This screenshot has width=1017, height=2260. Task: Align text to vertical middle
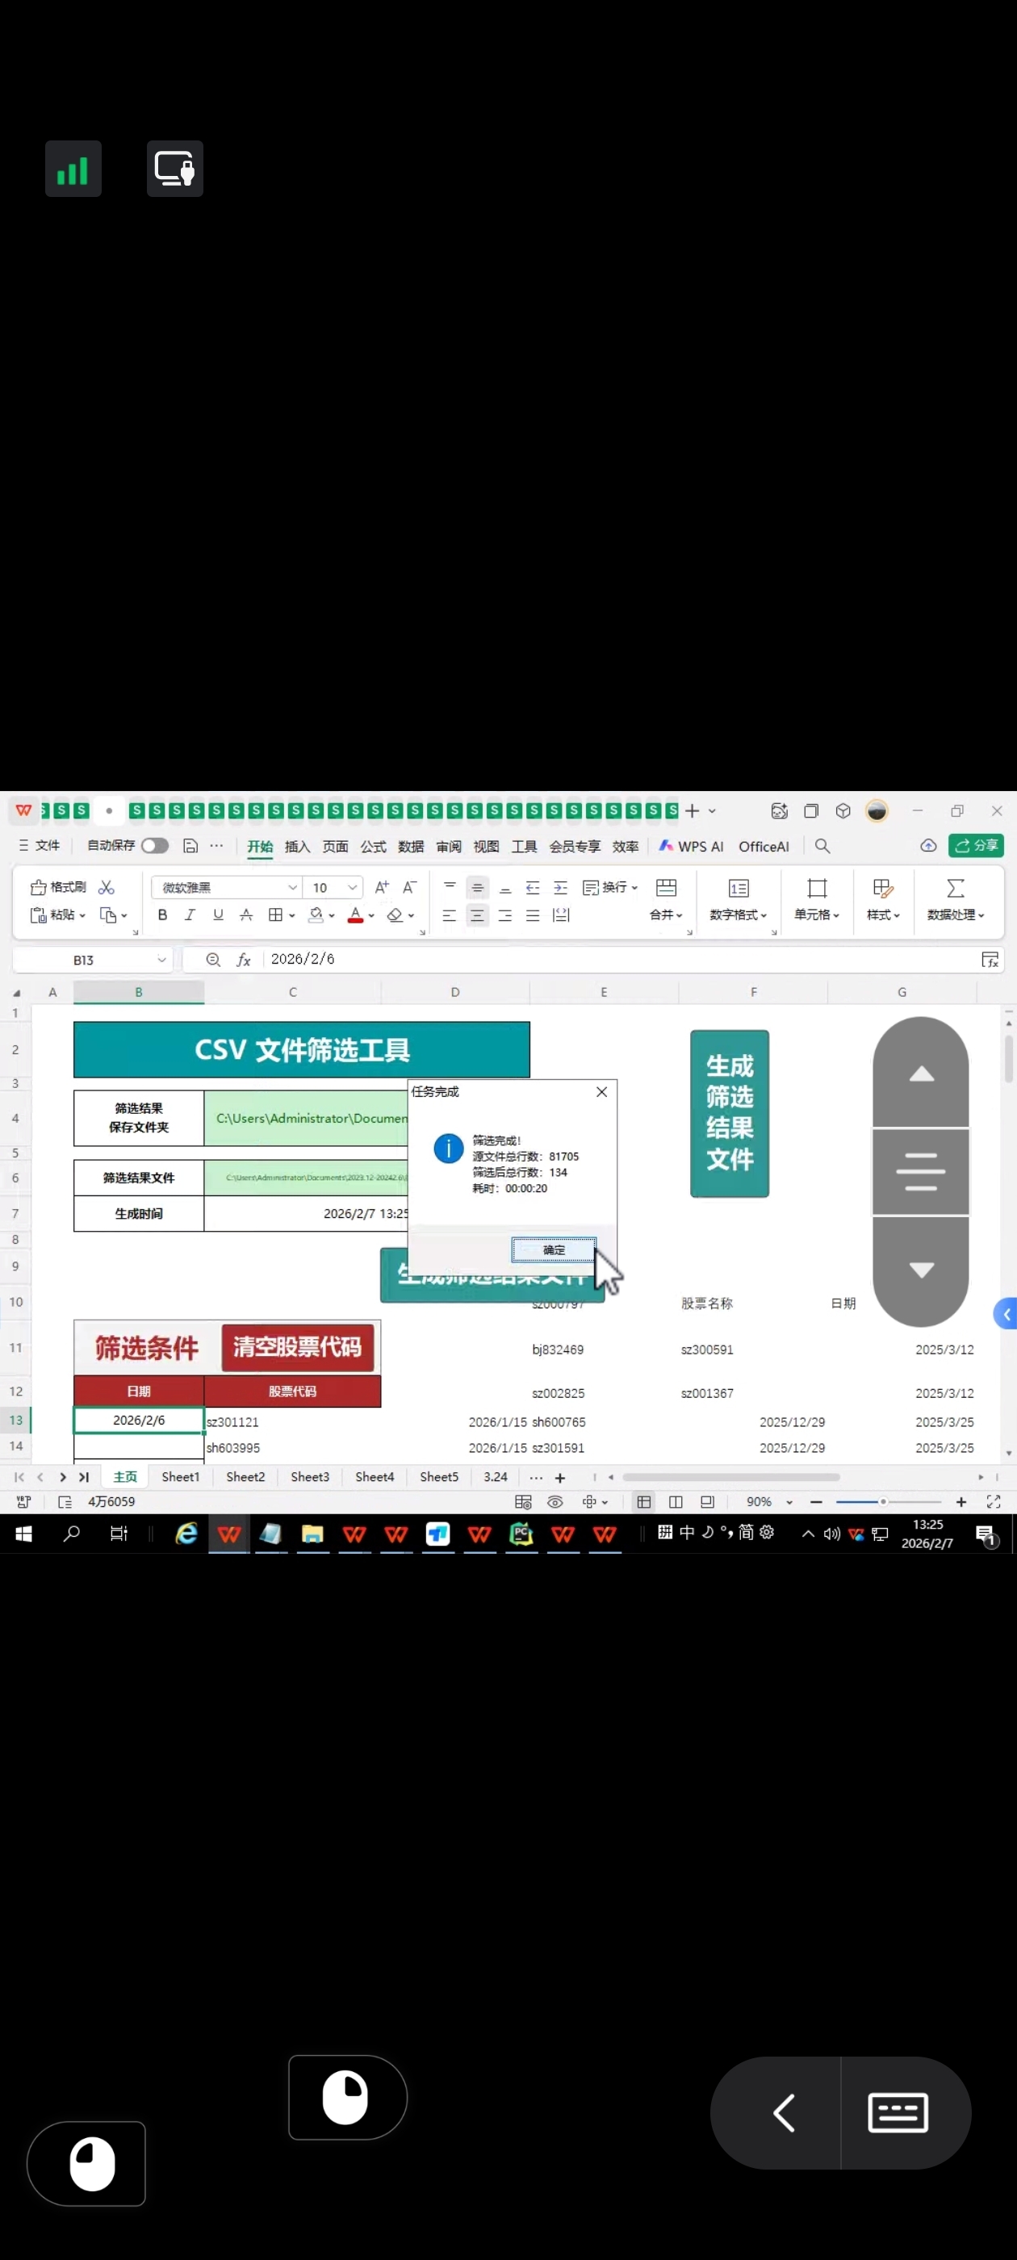tap(477, 887)
